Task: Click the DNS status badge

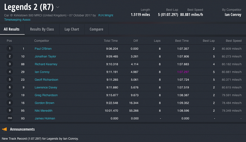Action: coord(10,118)
